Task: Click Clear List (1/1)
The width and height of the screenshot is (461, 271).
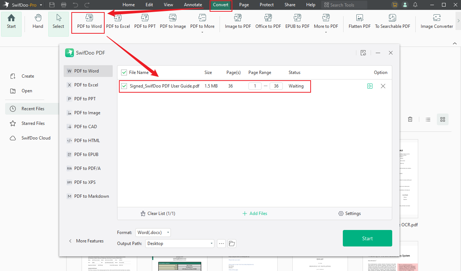Action: click(158, 214)
